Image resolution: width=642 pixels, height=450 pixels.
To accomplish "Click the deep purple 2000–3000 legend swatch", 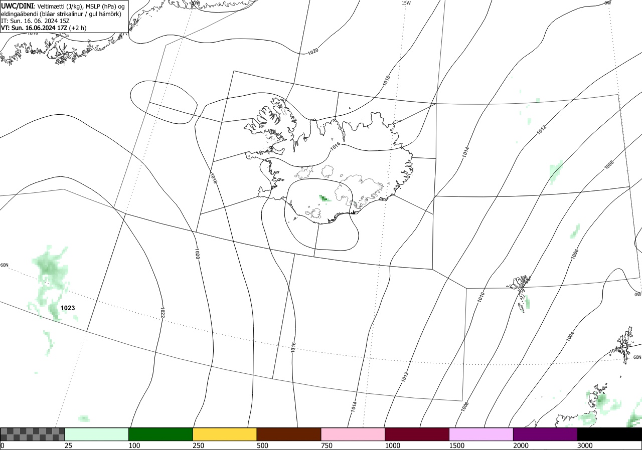I will pos(545,434).
